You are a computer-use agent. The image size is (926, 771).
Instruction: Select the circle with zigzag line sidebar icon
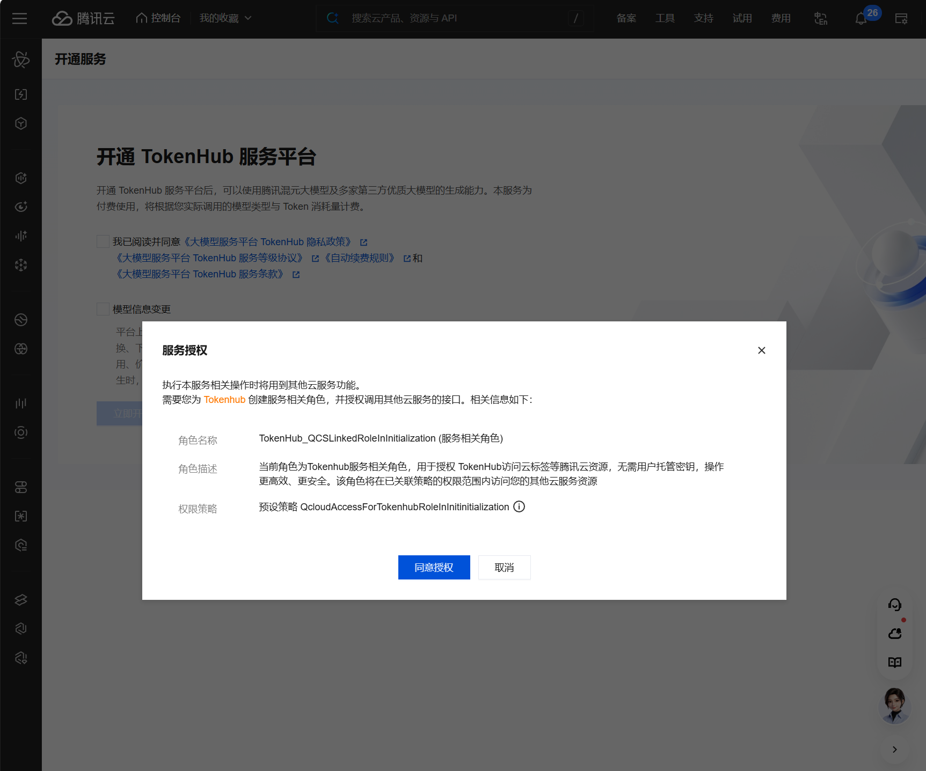click(x=21, y=320)
